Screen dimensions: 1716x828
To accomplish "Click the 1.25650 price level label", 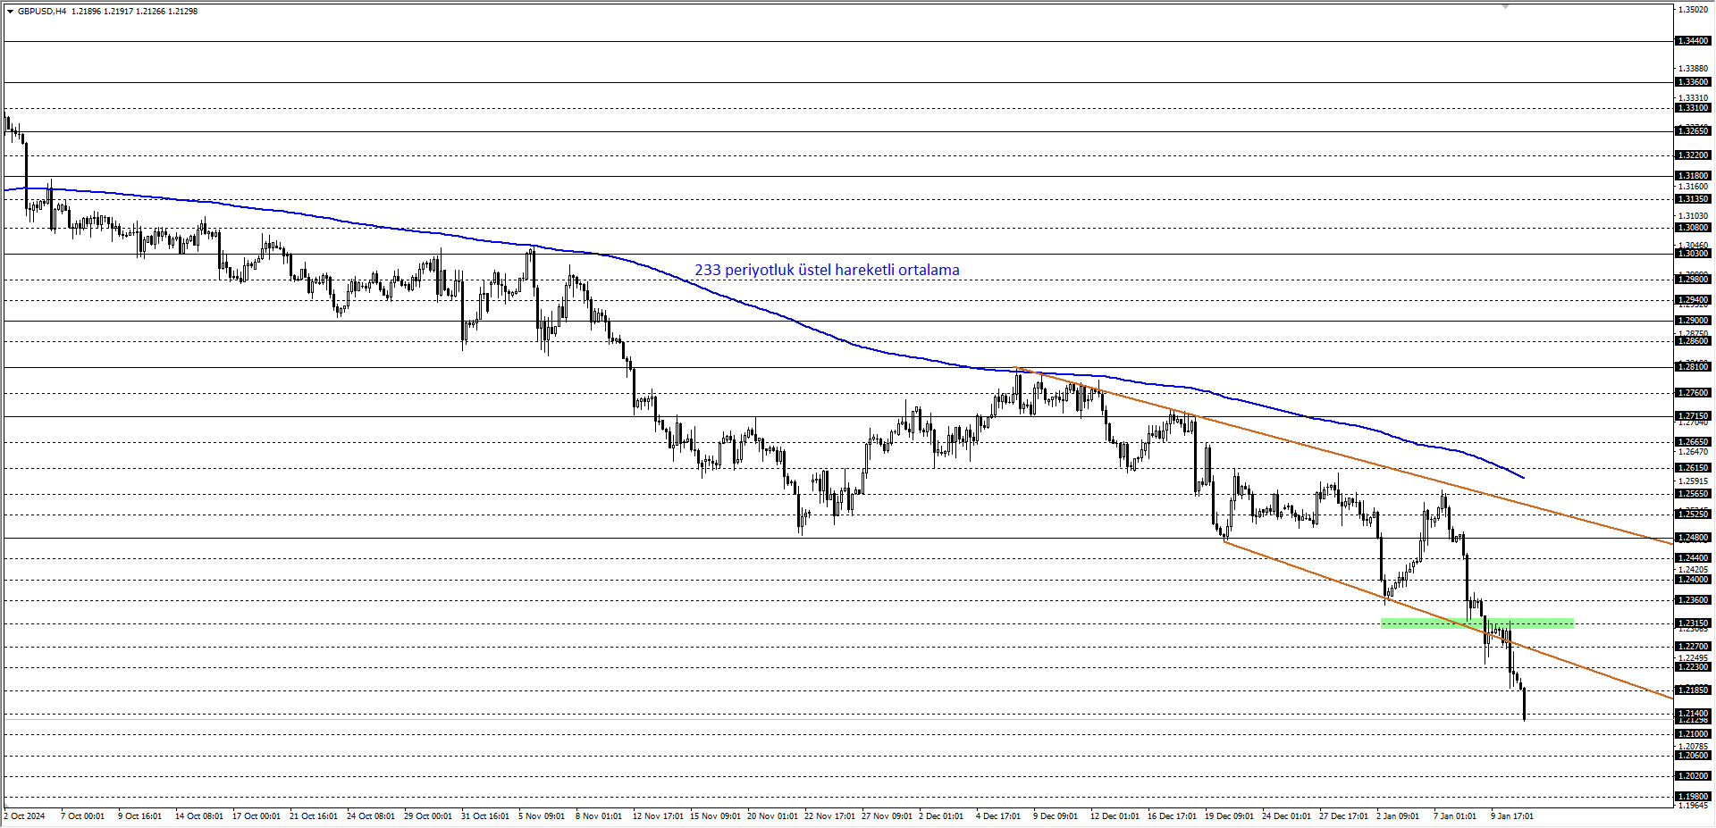I will click(x=1693, y=494).
